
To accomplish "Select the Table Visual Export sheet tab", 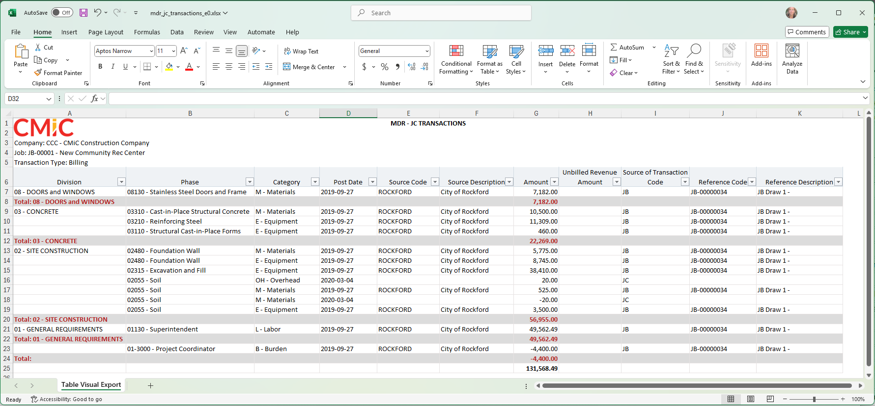I will tap(91, 385).
